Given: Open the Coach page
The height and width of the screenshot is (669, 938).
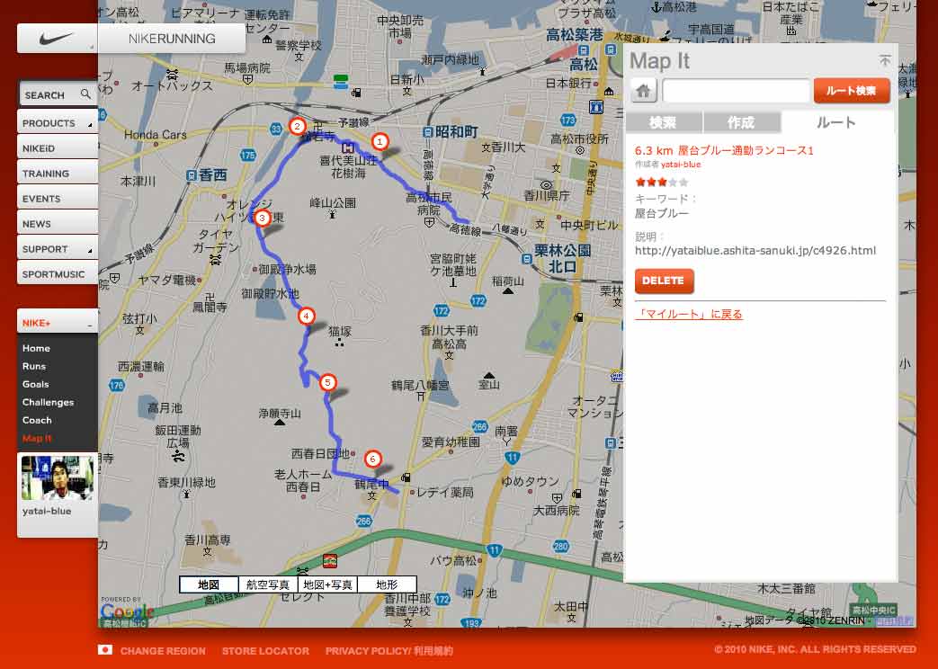Looking at the screenshot, I should (x=37, y=420).
